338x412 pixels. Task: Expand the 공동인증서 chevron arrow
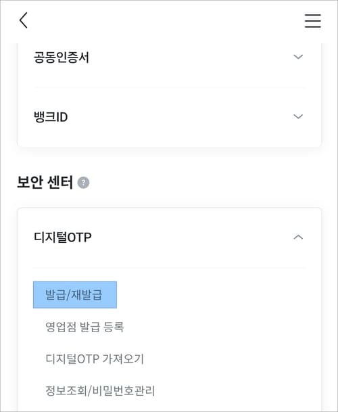click(x=298, y=57)
